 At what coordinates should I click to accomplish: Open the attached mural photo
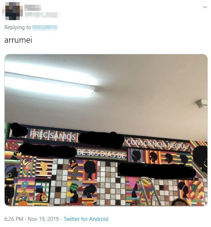(x=106, y=130)
